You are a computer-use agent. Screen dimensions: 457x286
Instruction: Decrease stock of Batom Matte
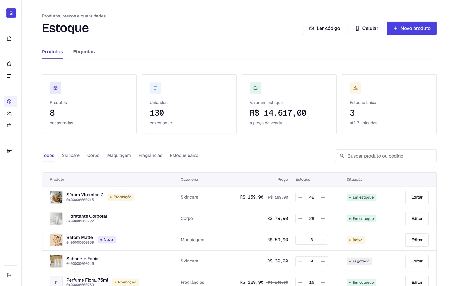pyautogui.click(x=300, y=240)
